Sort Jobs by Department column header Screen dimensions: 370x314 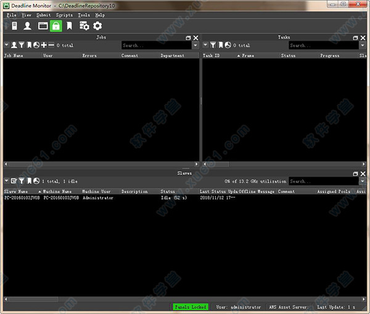(172, 55)
